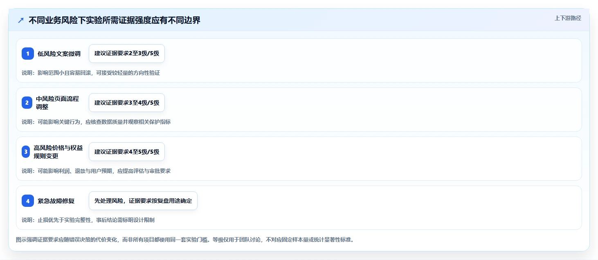Screen dimensions: 598x260
Task: Select number badge 3 for 高风险价格与权益规则变更
Action: pos(26,152)
